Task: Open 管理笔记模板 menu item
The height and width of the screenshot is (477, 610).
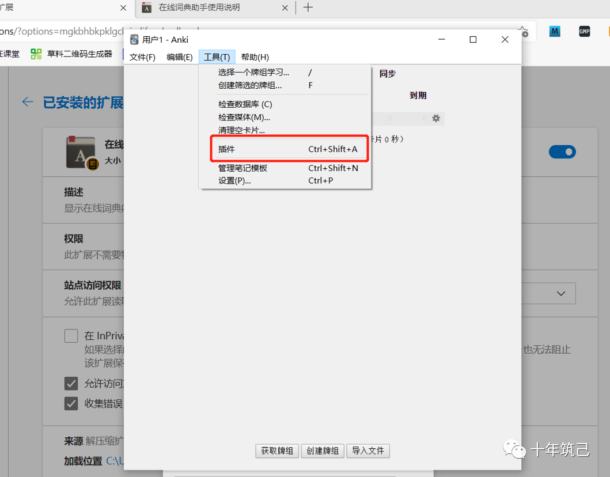Action: [x=285, y=168]
